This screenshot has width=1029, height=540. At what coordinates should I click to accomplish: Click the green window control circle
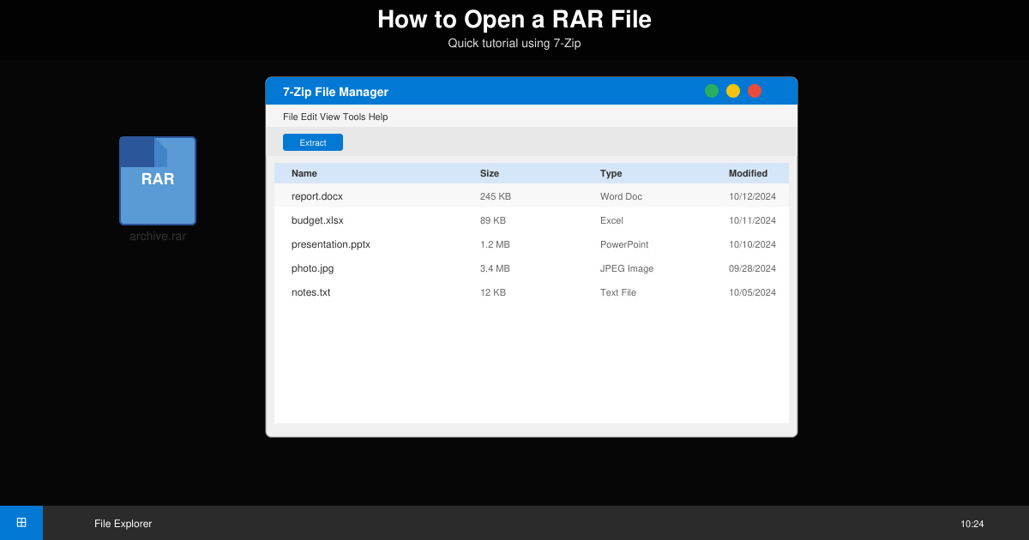coord(712,91)
